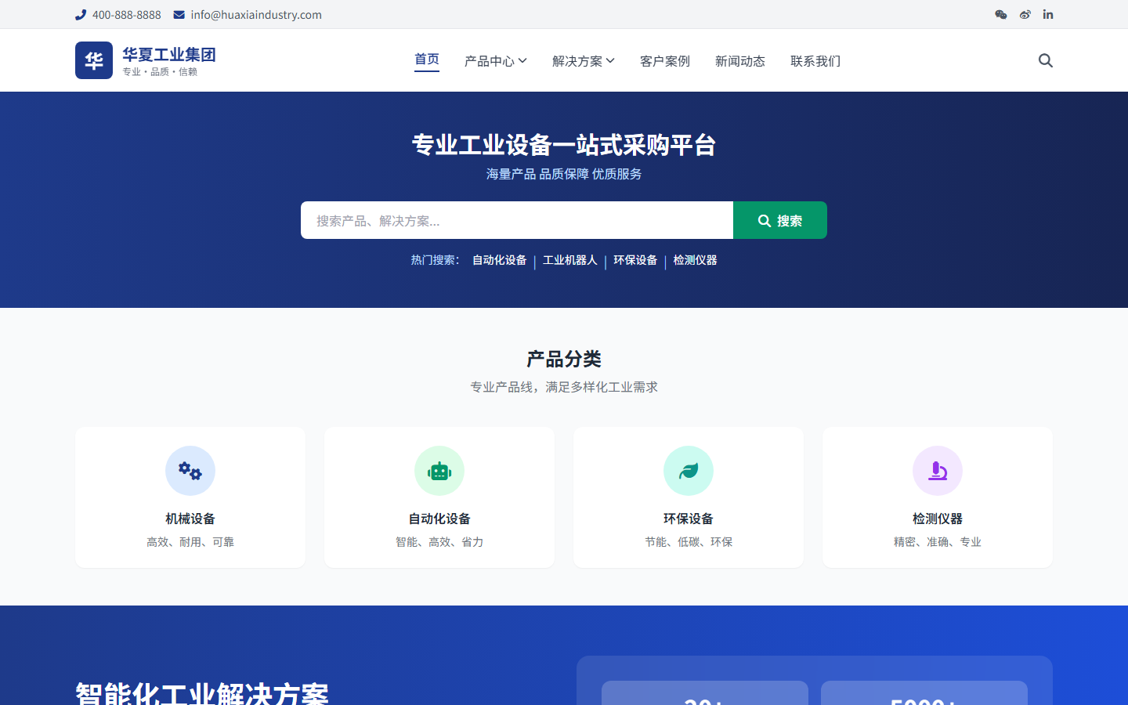Screen dimensions: 1128x705
Task: Click the gears icon for 机械设备
Action: pyautogui.click(x=190, y=471)
